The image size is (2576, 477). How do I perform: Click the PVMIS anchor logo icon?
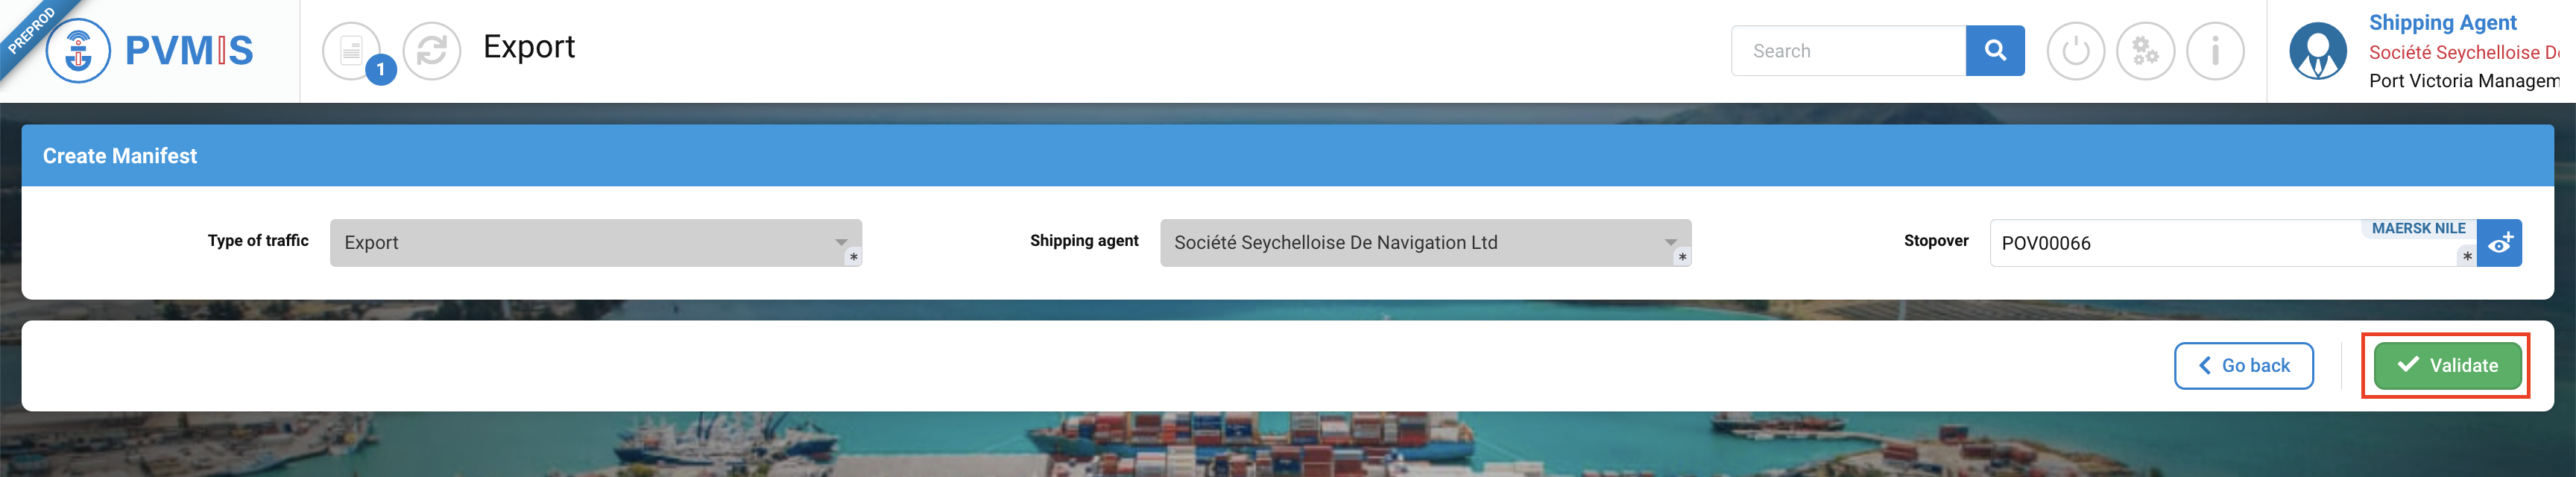click(78, 50)
